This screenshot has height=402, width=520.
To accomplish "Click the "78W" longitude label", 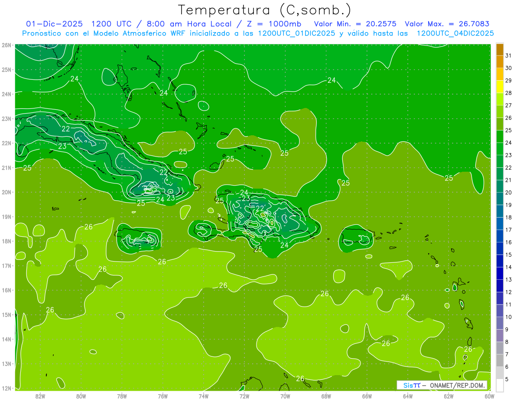I will pyautogui.click(x=122, y=395).
